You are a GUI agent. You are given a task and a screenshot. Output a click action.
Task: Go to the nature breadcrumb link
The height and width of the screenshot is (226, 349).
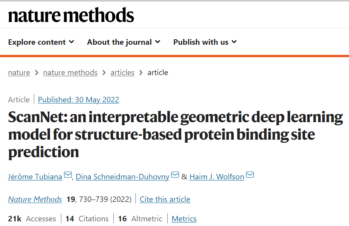tap(19, 72)
